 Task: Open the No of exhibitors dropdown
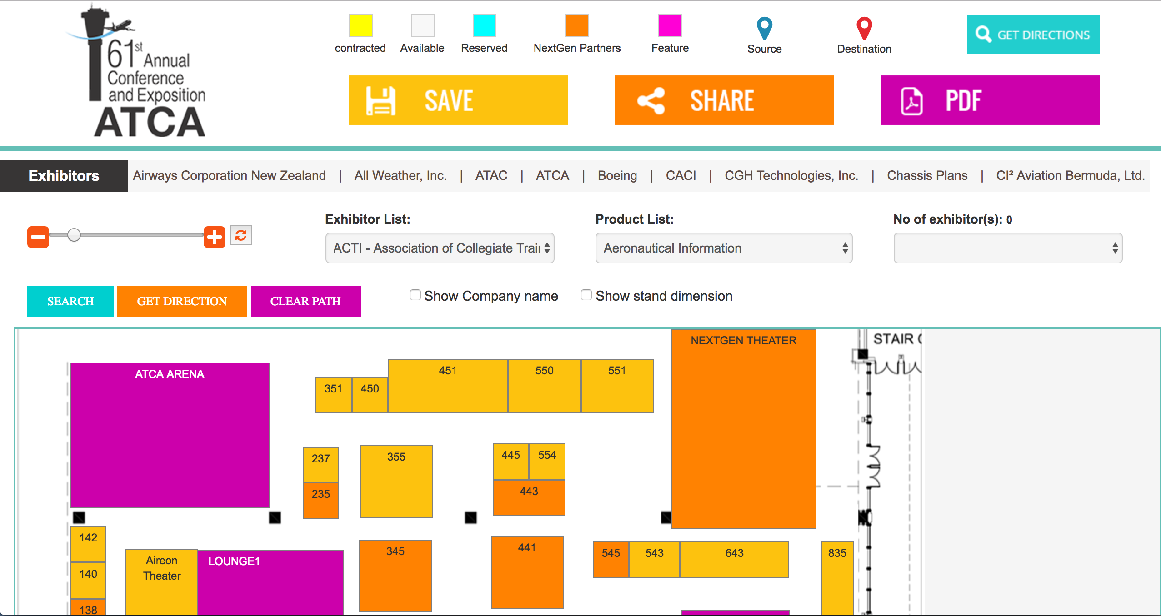1007,248
